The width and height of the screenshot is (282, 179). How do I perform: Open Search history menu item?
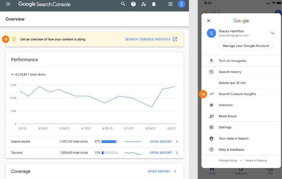(230, 72)
